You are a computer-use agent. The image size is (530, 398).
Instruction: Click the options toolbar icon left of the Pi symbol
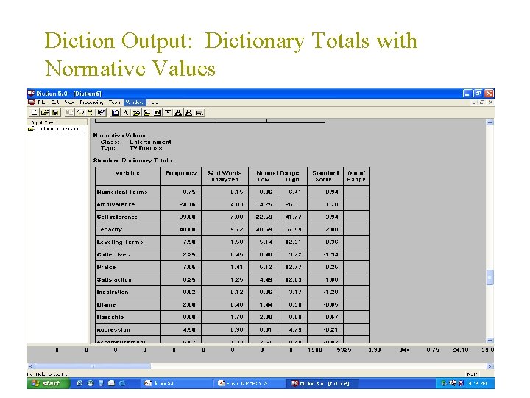158,113
